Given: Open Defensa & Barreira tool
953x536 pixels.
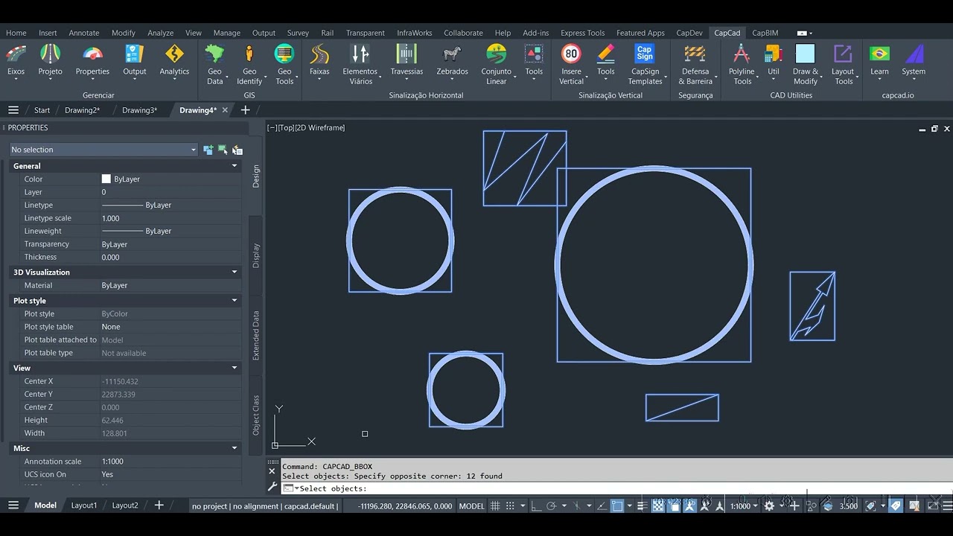Looking at the screenshot, I should tap(695, 65).
